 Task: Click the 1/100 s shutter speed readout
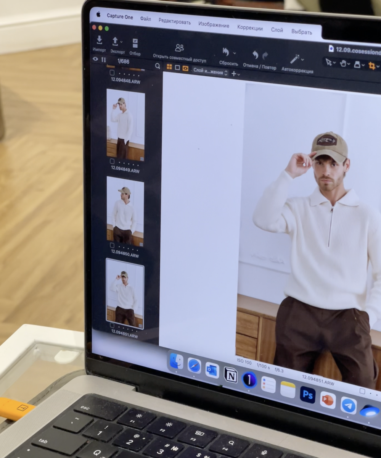pos(263,366)
